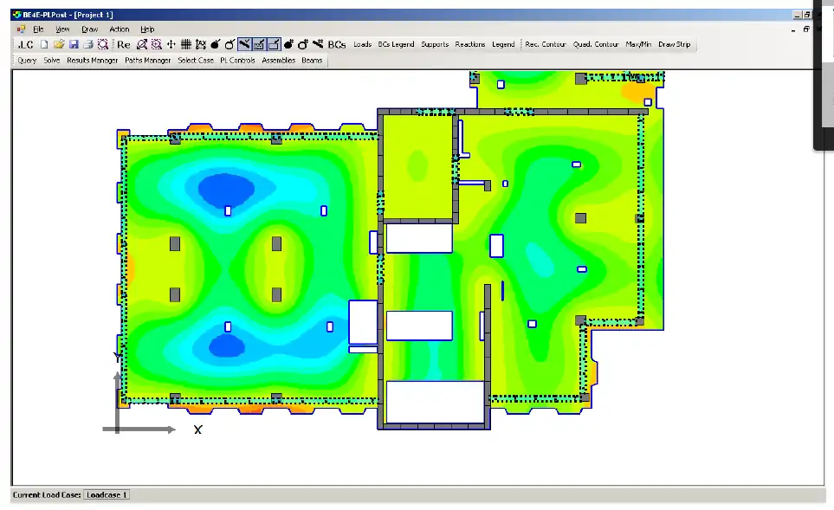Image resolution: width=834 pixels, height=510 pixels.
Task: Open the Results Manager
Action: [92, 61]
